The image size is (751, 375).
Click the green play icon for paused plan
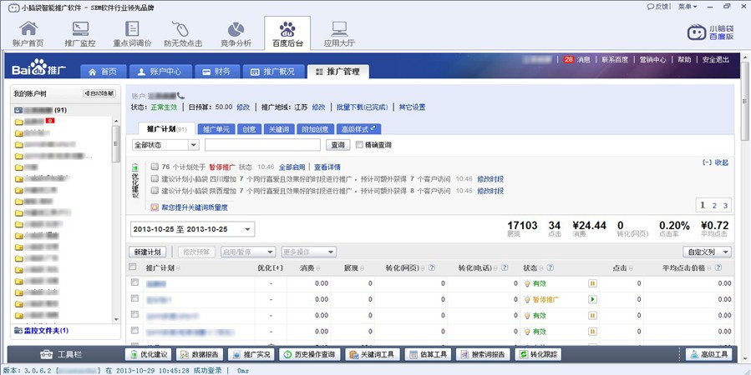tap(592, 299)
